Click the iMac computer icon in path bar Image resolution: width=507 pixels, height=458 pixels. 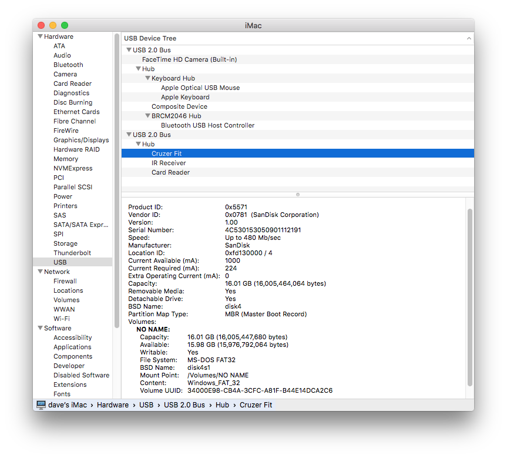pos(41,405)
